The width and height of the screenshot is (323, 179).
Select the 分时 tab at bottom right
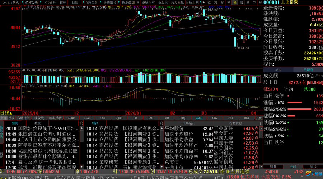pyautogui.click(x=293, y=167)
